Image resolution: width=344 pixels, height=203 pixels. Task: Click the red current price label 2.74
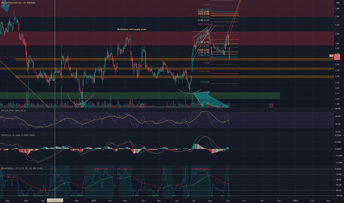pos(337,56)
